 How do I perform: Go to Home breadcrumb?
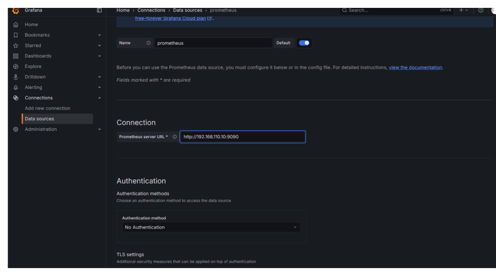(123, 10)
